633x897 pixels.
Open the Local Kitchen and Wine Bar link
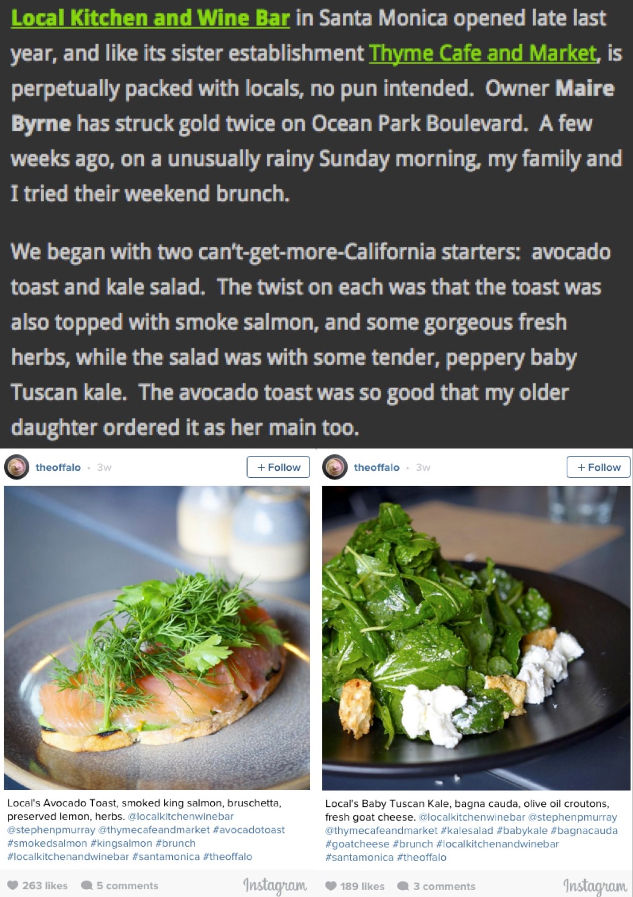pyautogui.click(x=150, y=18)
